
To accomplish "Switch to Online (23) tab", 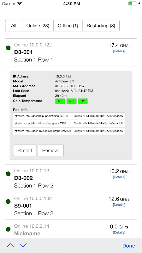I will (x=38, y=26).
